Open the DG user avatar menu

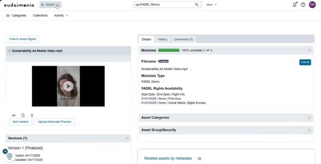pos(312,5)
